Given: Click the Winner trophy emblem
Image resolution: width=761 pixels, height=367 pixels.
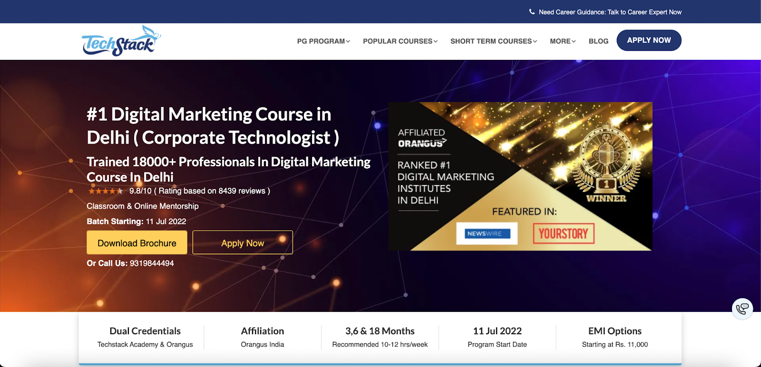Looking at the screenshot, I should point(606,164).
